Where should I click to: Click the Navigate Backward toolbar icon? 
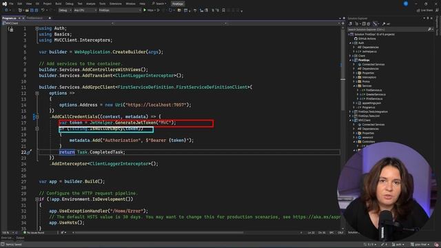click(x=6, y=10)
